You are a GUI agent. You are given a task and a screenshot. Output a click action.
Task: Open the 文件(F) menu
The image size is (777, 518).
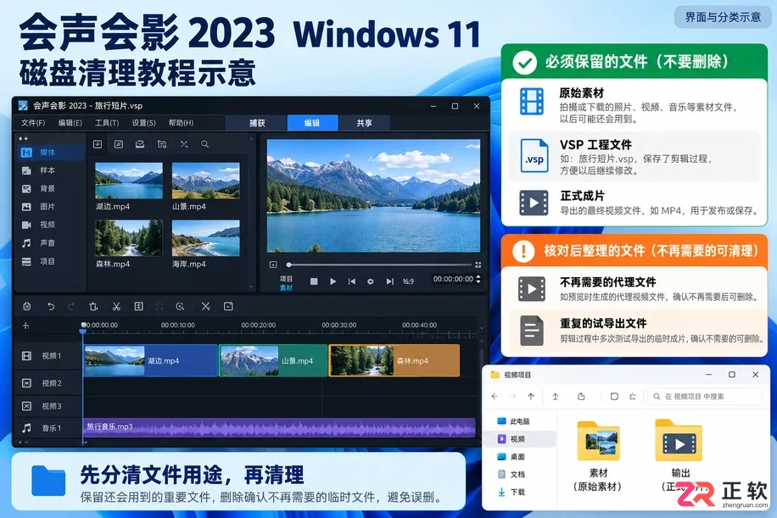click(33, 123)
